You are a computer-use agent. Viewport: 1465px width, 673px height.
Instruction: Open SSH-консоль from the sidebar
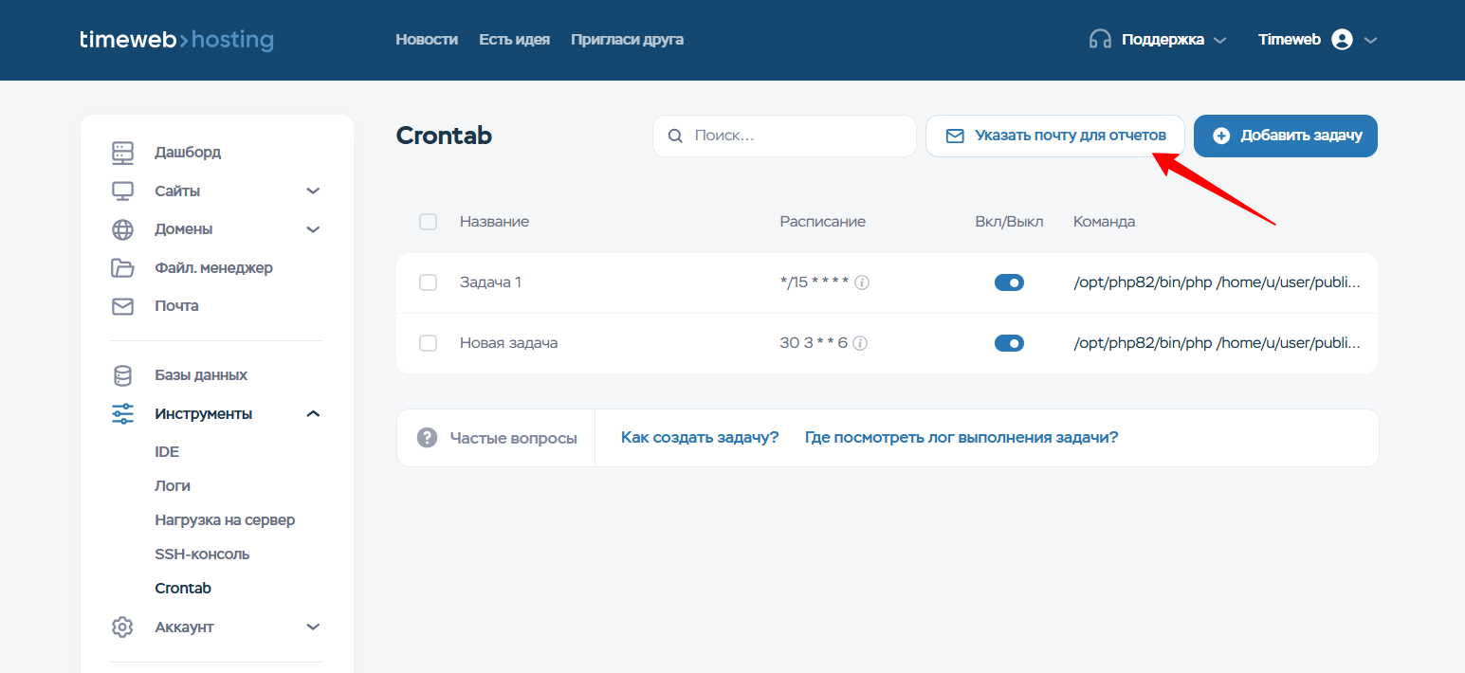point(202,554)
